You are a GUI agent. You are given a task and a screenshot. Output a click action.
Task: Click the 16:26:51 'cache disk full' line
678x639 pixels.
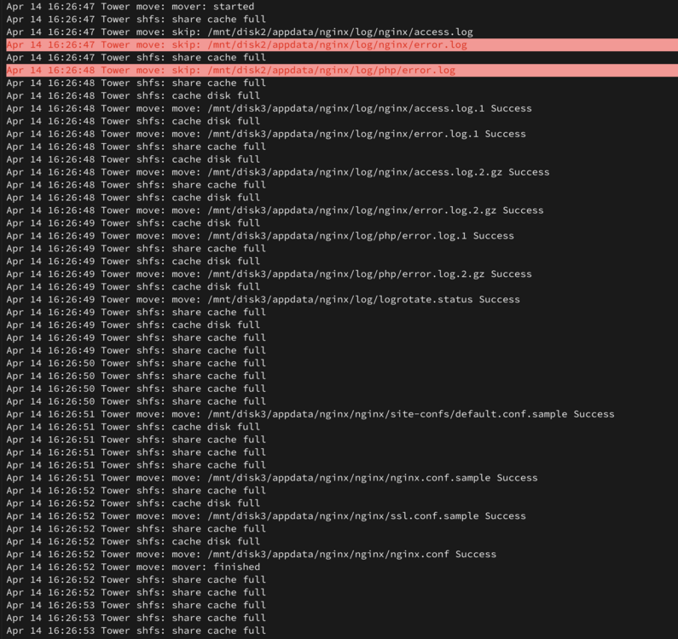(133, 427)
